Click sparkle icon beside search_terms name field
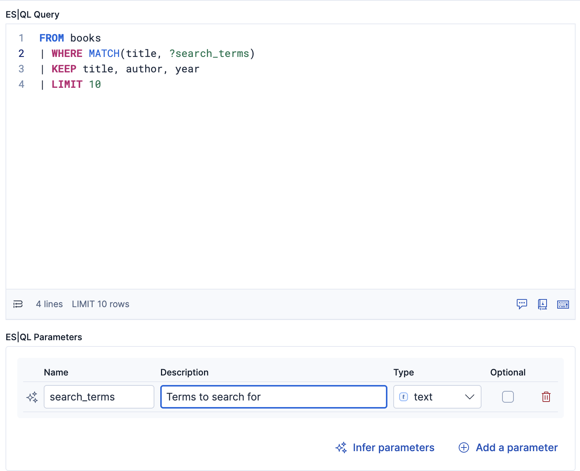Image resolution: width=580 pixels, height=471 pixels. (32, 397)
